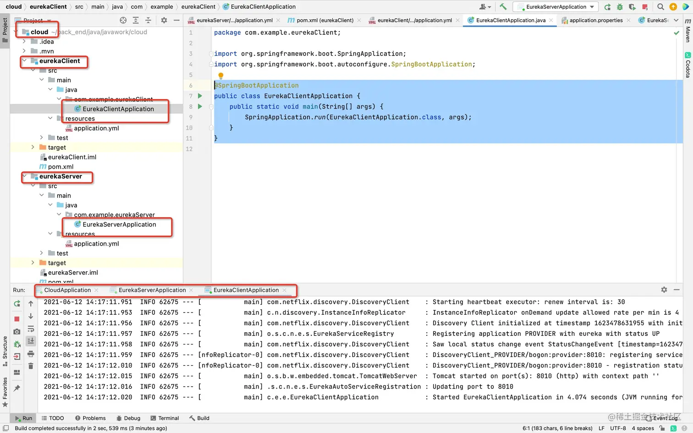
Task: Clear console output with trash icon
Action: (31, 366)
